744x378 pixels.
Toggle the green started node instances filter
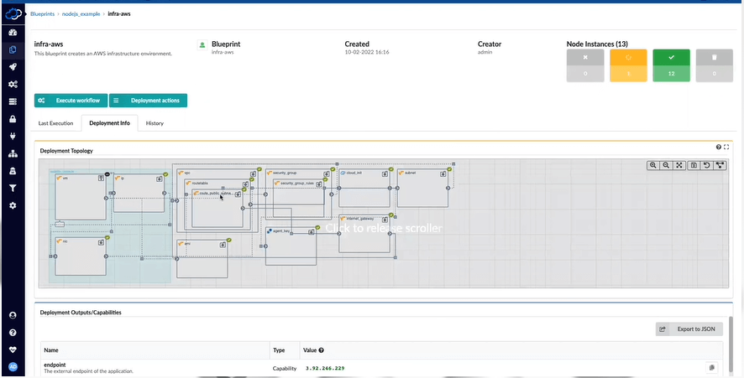(x=670, y=58)
